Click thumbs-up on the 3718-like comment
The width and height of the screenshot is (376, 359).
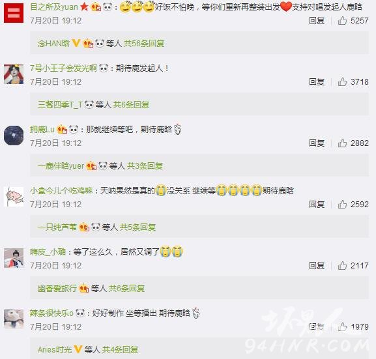[x=342, y=82]
